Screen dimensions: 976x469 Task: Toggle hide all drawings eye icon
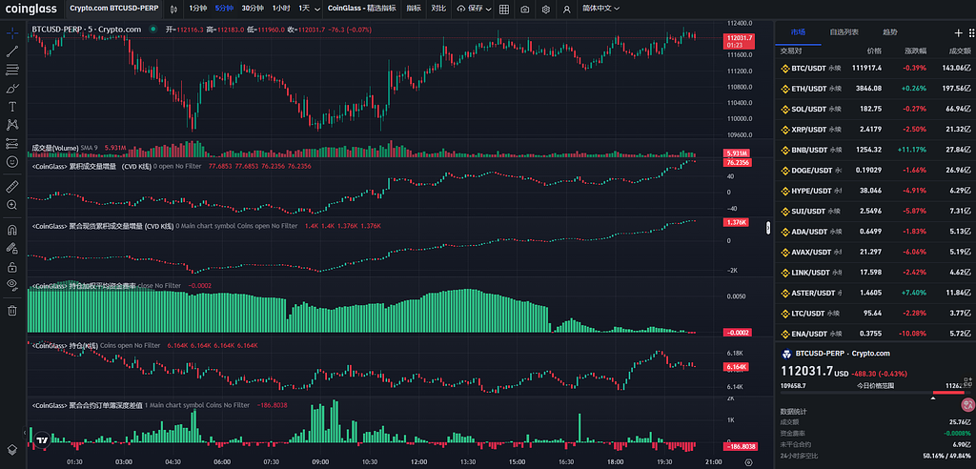12,284
